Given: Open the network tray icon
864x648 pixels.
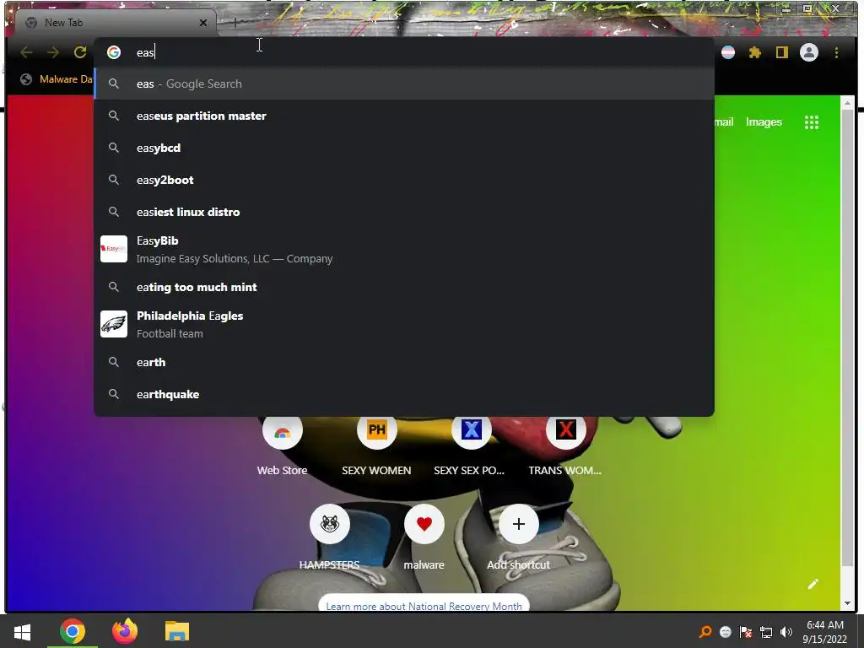Looking at the screenshot, I should pos(766,632).
